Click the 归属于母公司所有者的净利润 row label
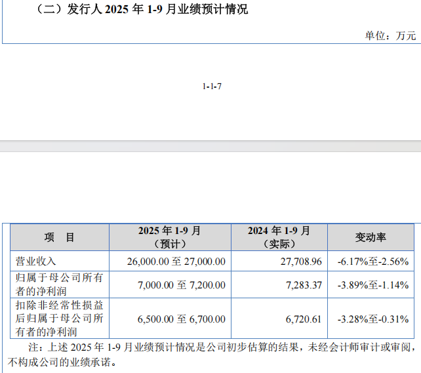 click(59, 285)
